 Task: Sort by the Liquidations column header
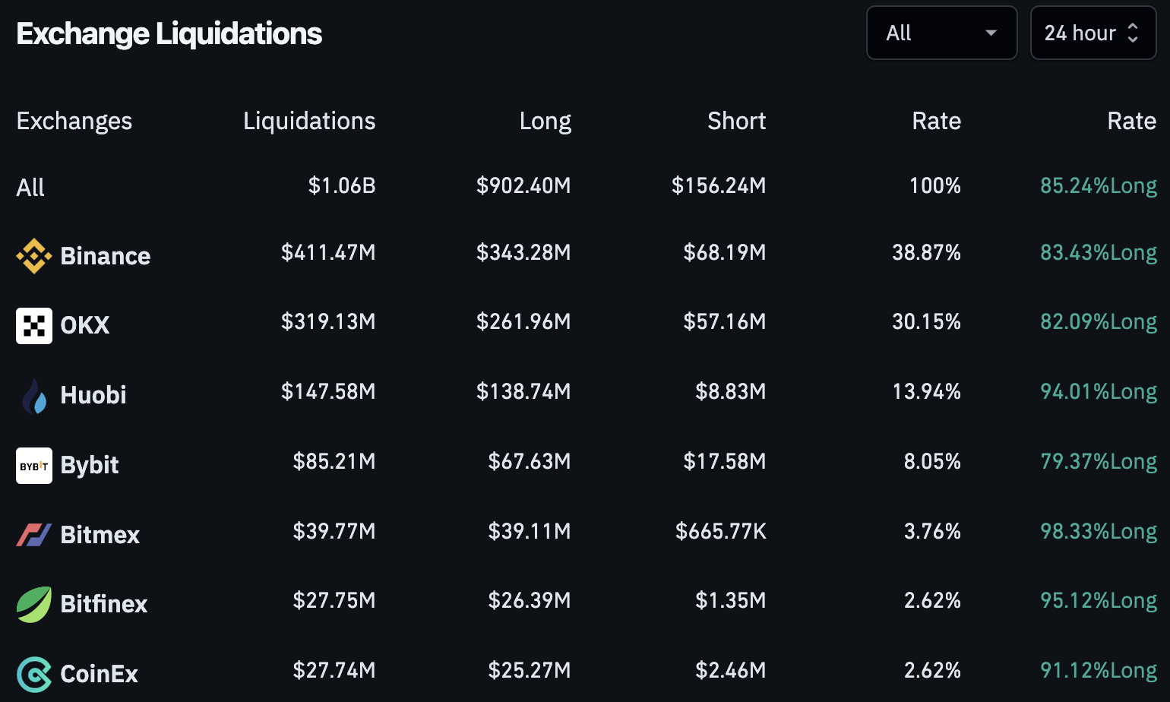point(309,121)
